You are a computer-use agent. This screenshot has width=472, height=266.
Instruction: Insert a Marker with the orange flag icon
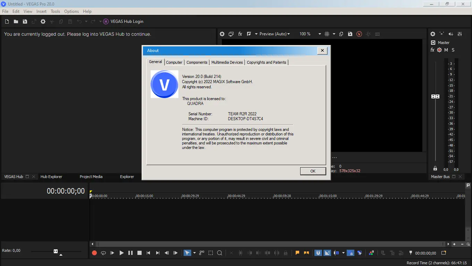pyautogui.click(x=297, y=253)
